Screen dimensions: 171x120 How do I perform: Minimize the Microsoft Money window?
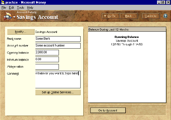point(159,2)
